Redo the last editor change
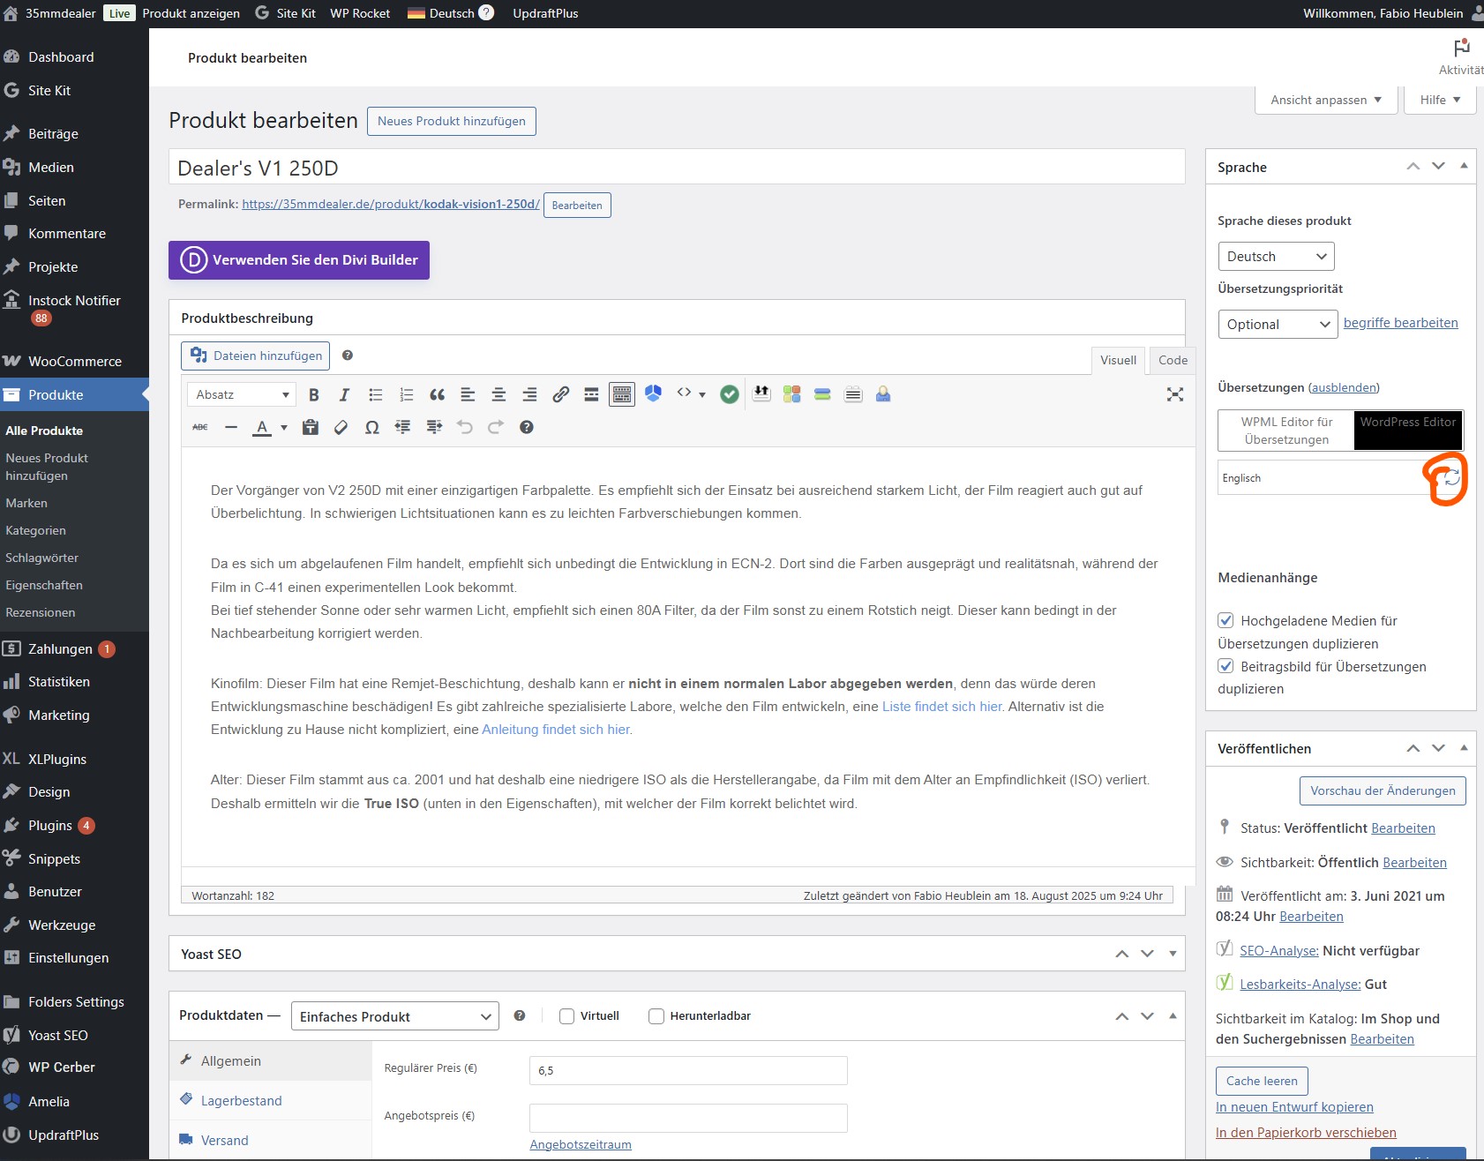 pos(496,427)
